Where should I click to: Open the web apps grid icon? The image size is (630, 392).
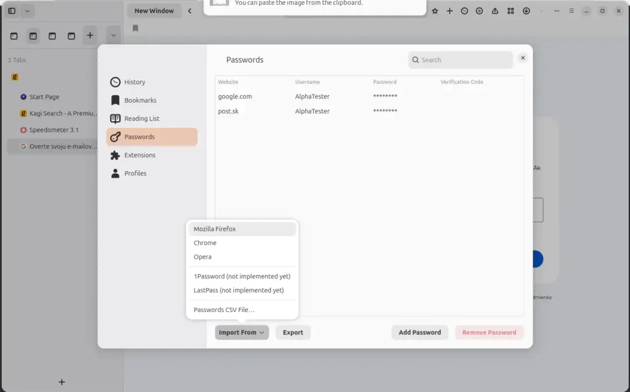click(x=511, y=10)
